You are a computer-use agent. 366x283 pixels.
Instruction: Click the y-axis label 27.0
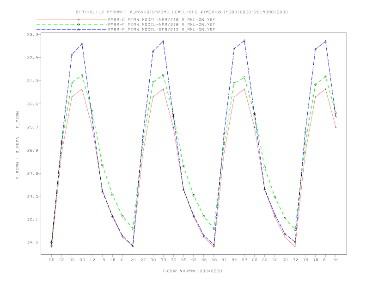coord(32,197)
